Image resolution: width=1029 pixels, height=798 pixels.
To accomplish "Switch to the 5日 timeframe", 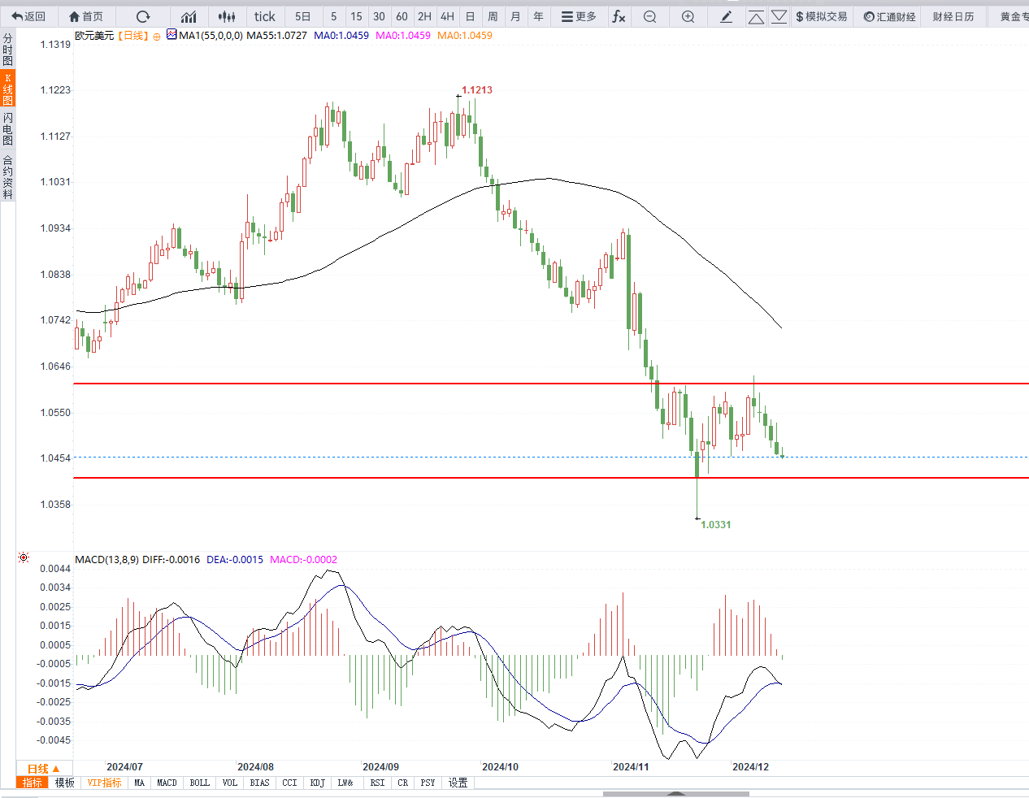I will (302, 16).
